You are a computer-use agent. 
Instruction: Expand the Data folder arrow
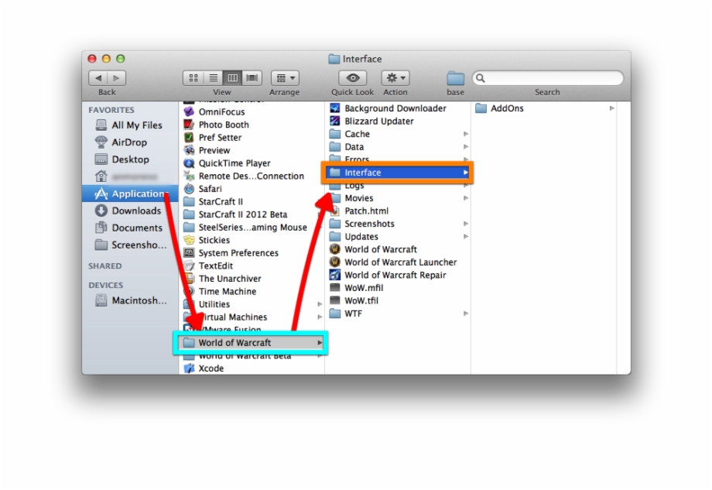[x=465, y=146]
